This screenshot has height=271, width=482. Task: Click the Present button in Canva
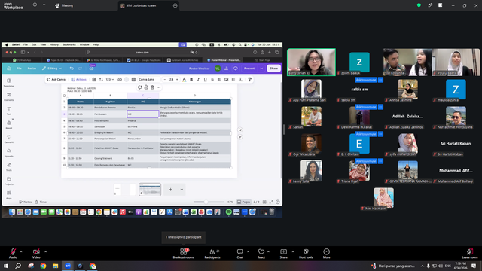(249, 69)
